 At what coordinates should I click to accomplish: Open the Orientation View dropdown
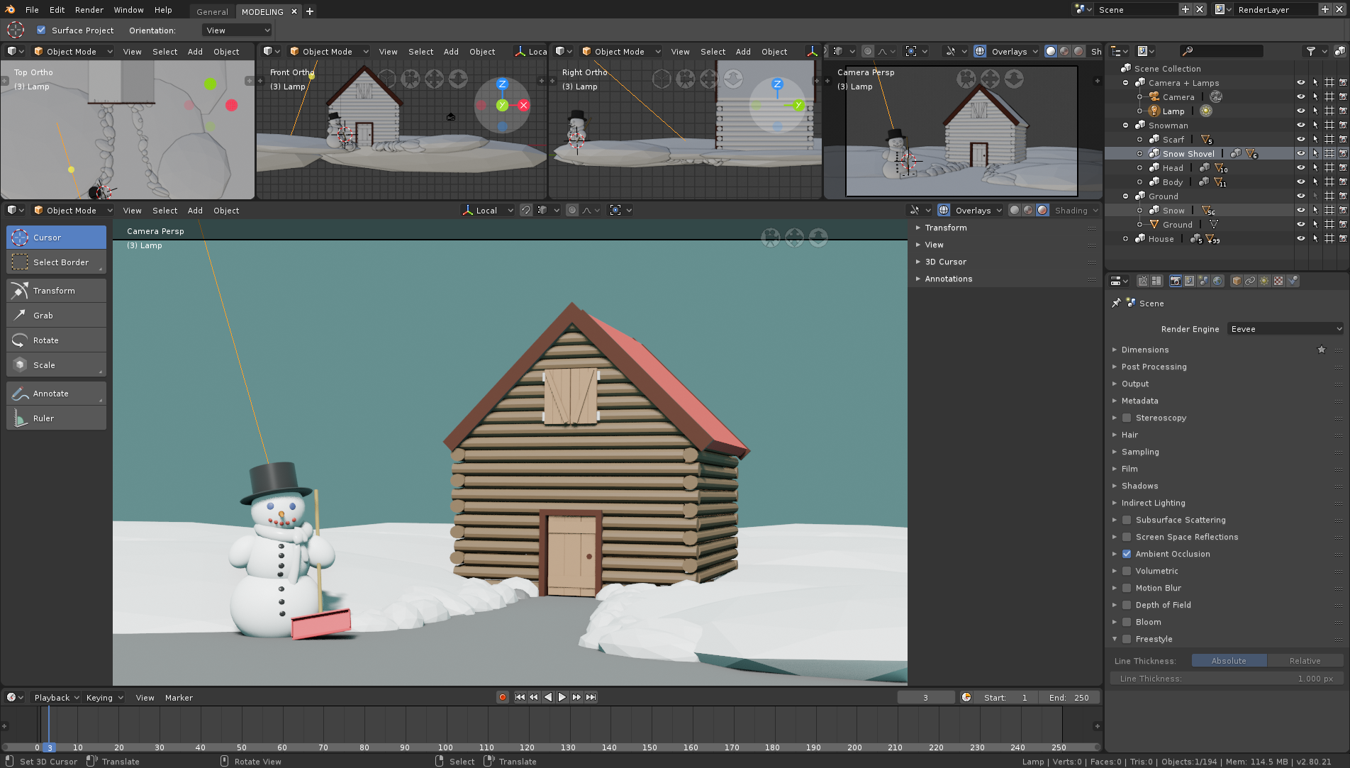[x=237, y=30]
